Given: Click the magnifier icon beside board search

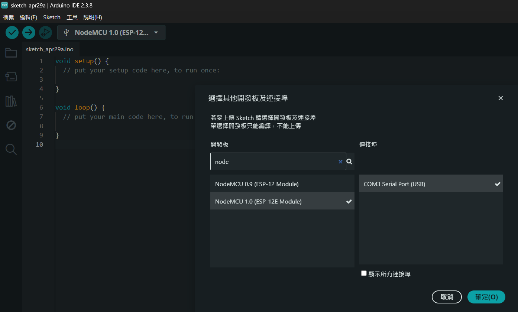Looking at the screenshot, I should [x=349, y=162].
